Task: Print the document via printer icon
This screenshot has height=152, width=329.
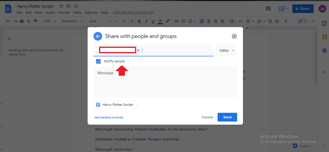Action: (x=22, y=21)
